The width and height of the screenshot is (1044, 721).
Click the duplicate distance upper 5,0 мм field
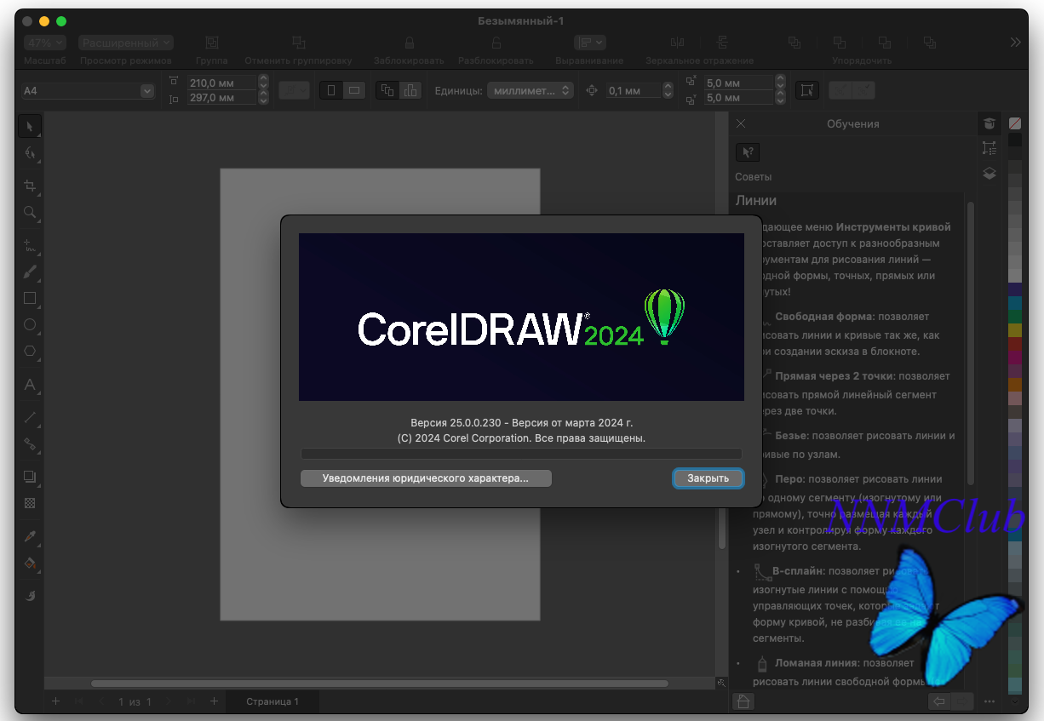(739, 83)
